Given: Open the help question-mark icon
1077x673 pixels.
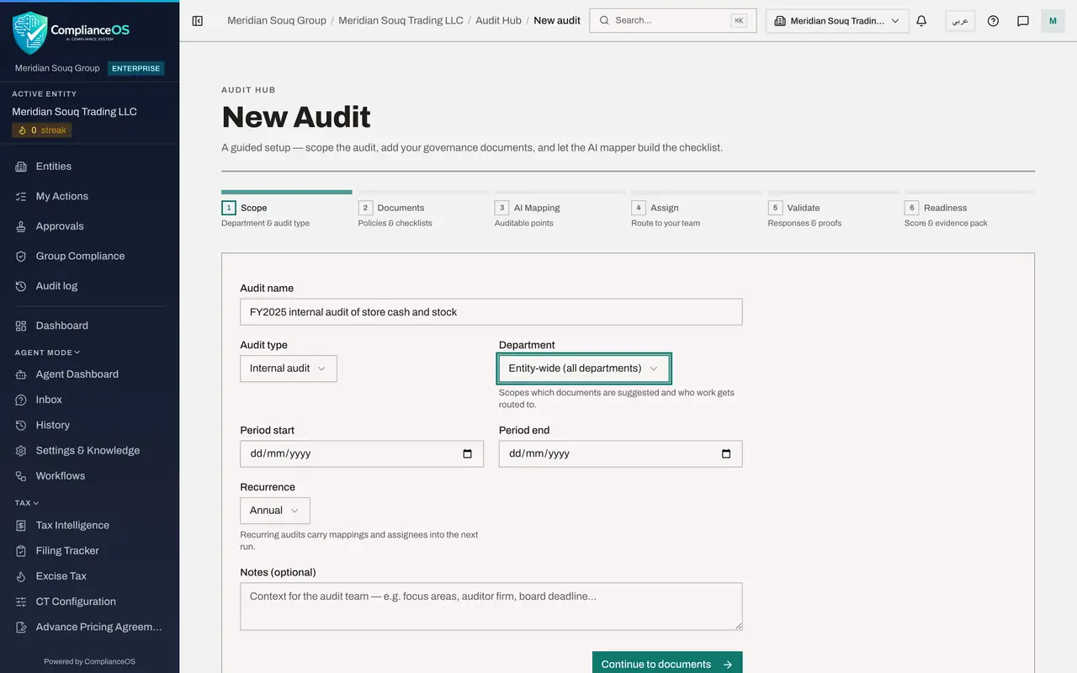Looking at the screenshot, I should click(x=993, y=21).
